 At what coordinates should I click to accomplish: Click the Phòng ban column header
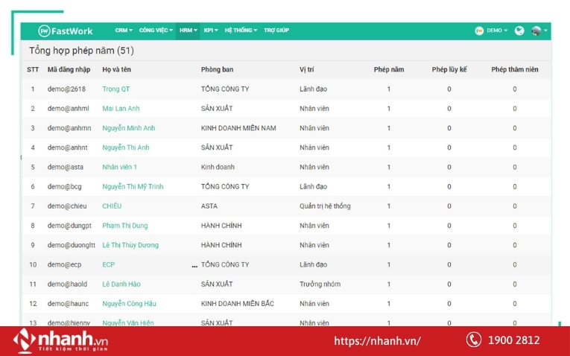click(217, 70)
